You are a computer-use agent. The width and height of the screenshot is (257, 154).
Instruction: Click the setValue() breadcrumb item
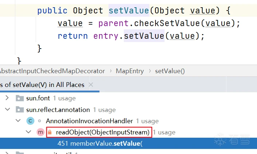coord(170,71)
